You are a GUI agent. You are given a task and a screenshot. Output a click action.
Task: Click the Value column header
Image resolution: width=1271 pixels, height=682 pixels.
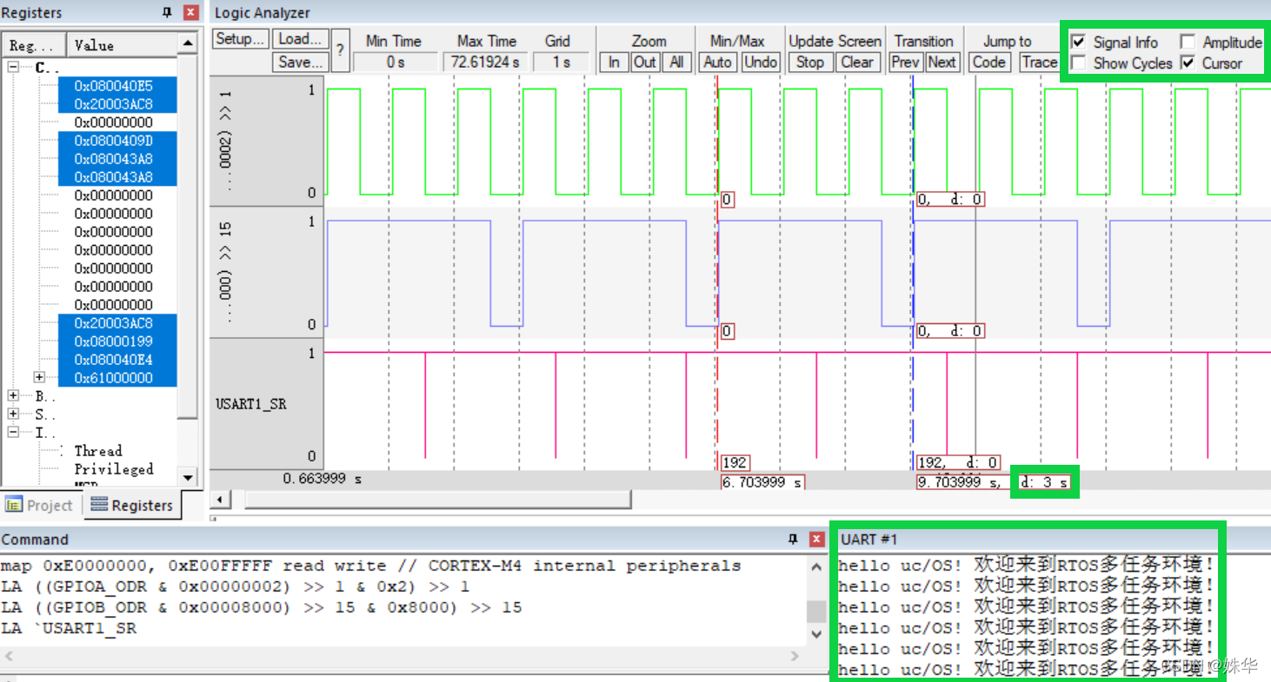pyautogui.click(x=123, y=45)
